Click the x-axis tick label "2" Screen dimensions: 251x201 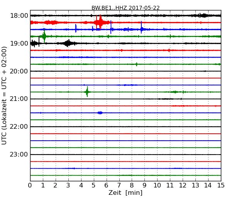[x=55, y=186]
